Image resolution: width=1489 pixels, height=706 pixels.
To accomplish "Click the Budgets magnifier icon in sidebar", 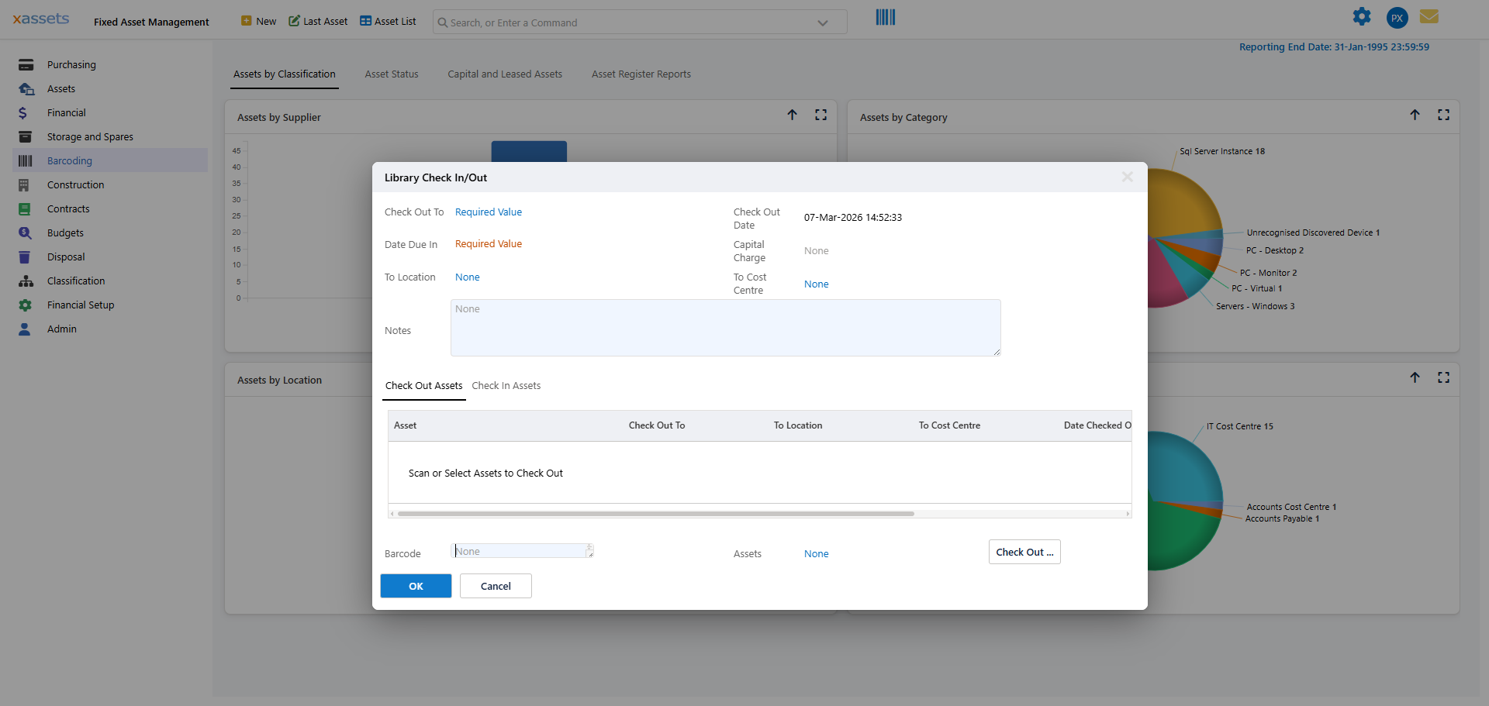I will (26, 232).
